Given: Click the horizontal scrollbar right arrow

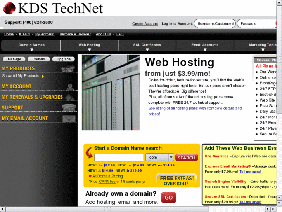Looking at the screenshot, I should [273, 209].
